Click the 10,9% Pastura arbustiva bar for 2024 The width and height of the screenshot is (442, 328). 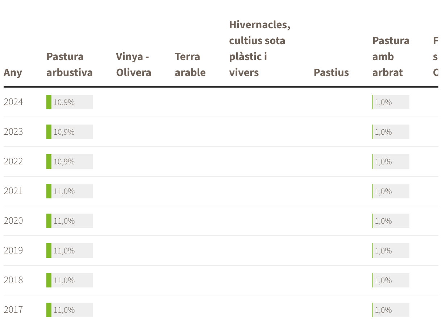tap(70, 102)
